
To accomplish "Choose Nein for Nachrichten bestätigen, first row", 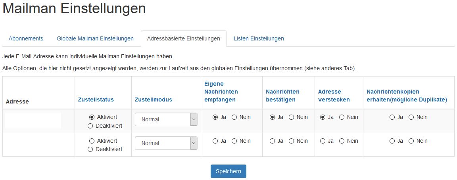I will [x=292, y=117].
